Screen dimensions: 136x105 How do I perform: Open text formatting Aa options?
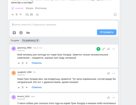[28, 33]
